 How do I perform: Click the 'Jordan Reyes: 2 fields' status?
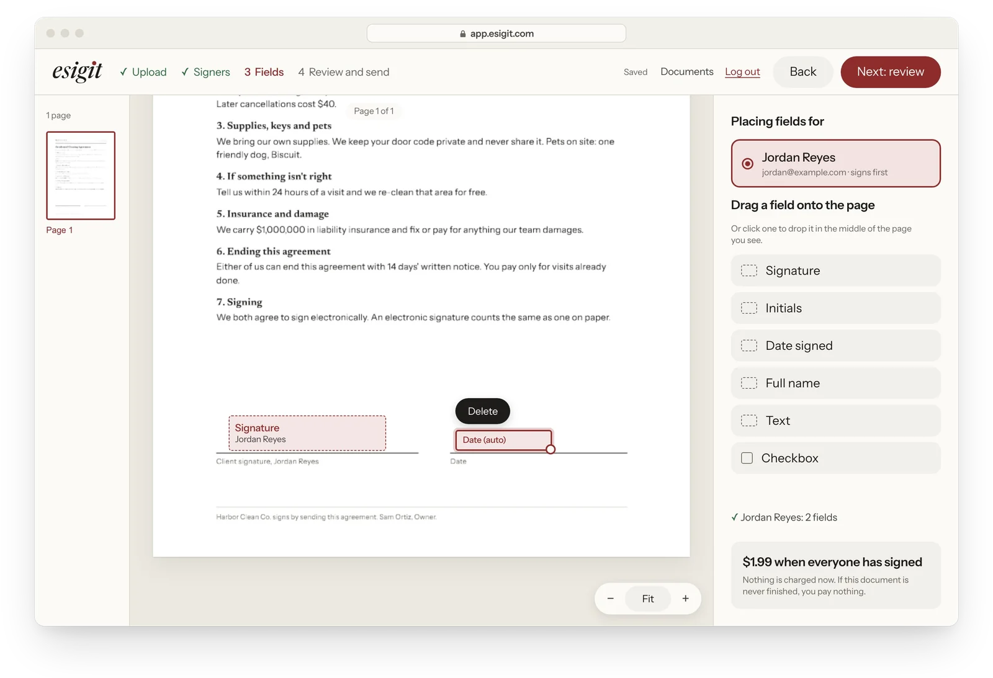click(784, 517)
